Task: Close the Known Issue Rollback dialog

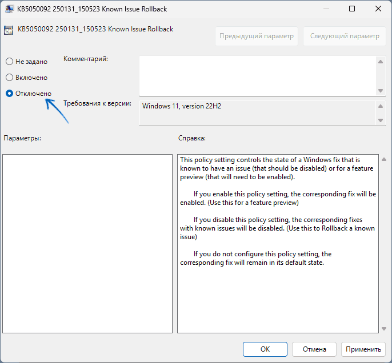Action: [378, 9]
